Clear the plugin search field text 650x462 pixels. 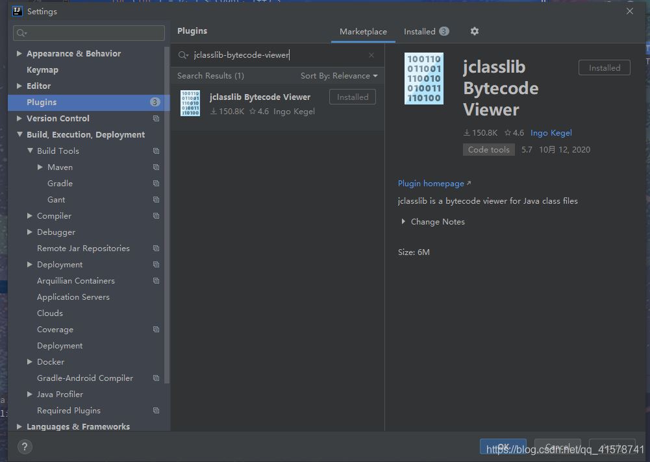click(x=371, y=55)
